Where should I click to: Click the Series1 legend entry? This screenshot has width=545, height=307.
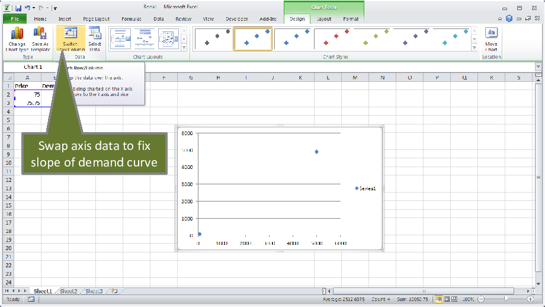[366, 188]
